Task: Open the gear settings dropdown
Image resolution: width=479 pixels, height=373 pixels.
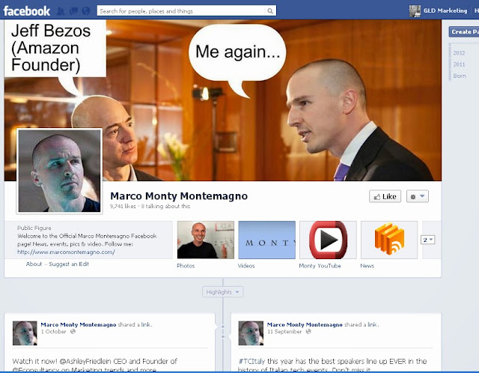Action: point(418,196)
